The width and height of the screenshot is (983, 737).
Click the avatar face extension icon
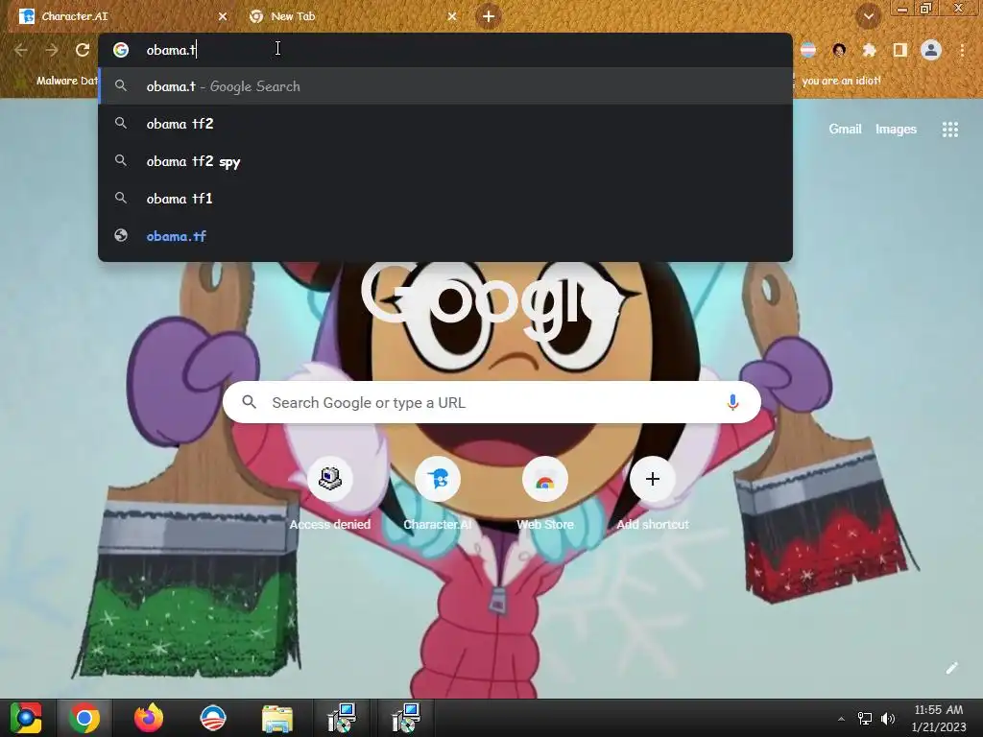pos(839,50)
